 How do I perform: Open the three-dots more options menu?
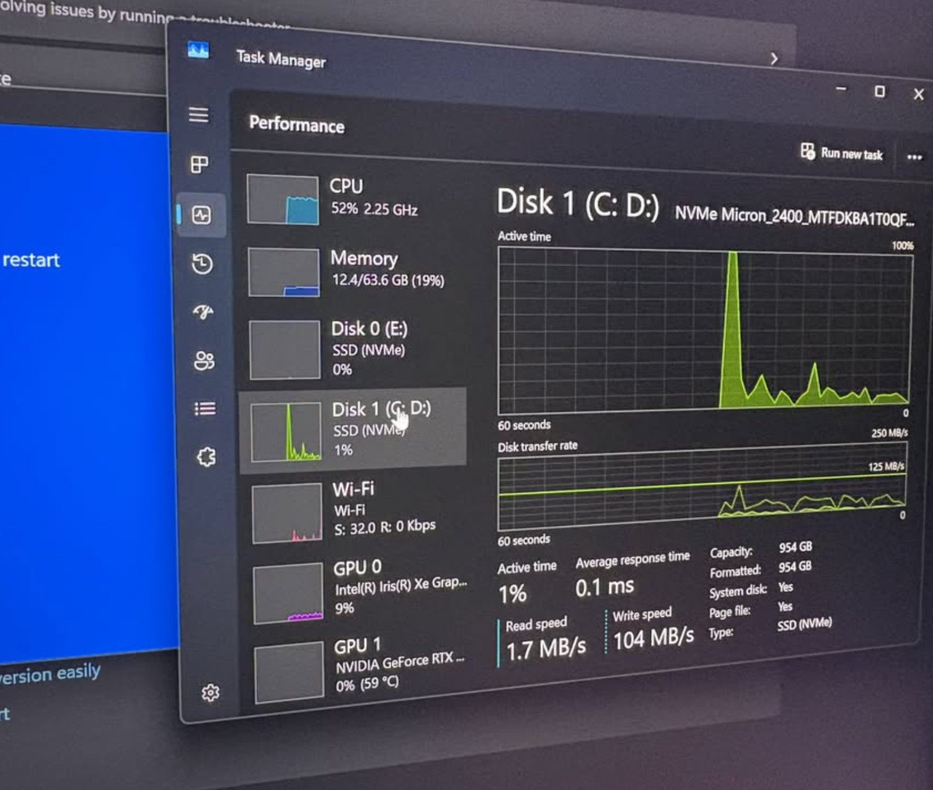914,157
